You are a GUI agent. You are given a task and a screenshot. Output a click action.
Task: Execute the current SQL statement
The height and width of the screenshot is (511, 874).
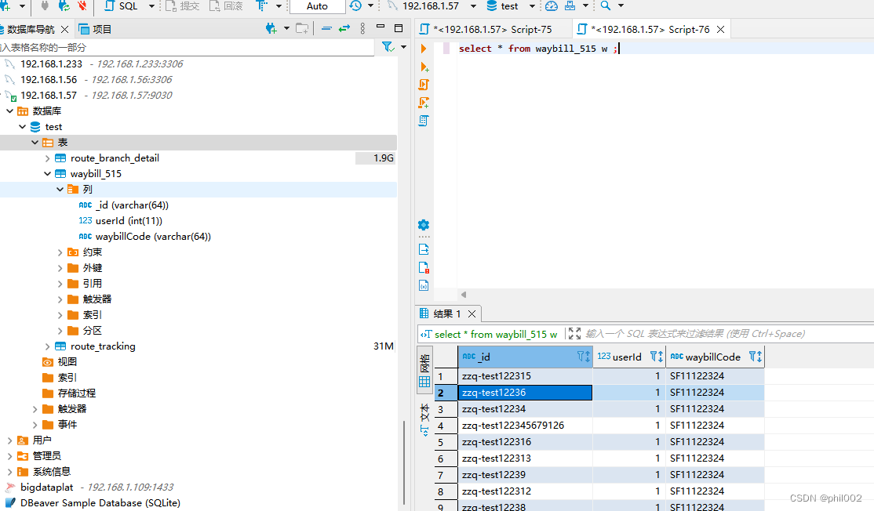point(423,48)
